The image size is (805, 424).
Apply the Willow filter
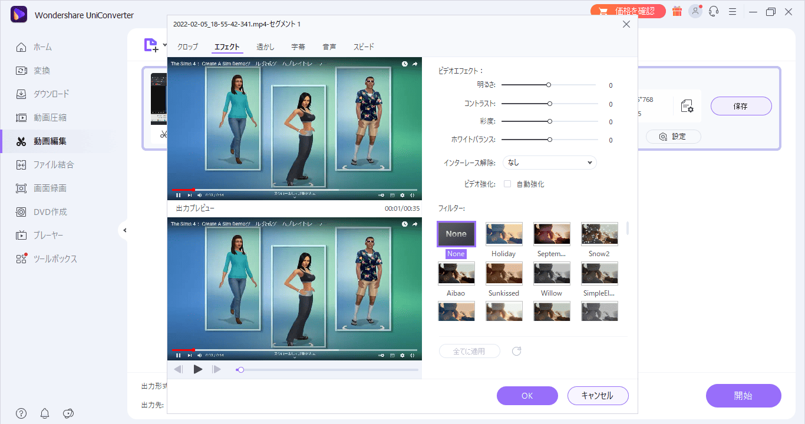[552, 274]
